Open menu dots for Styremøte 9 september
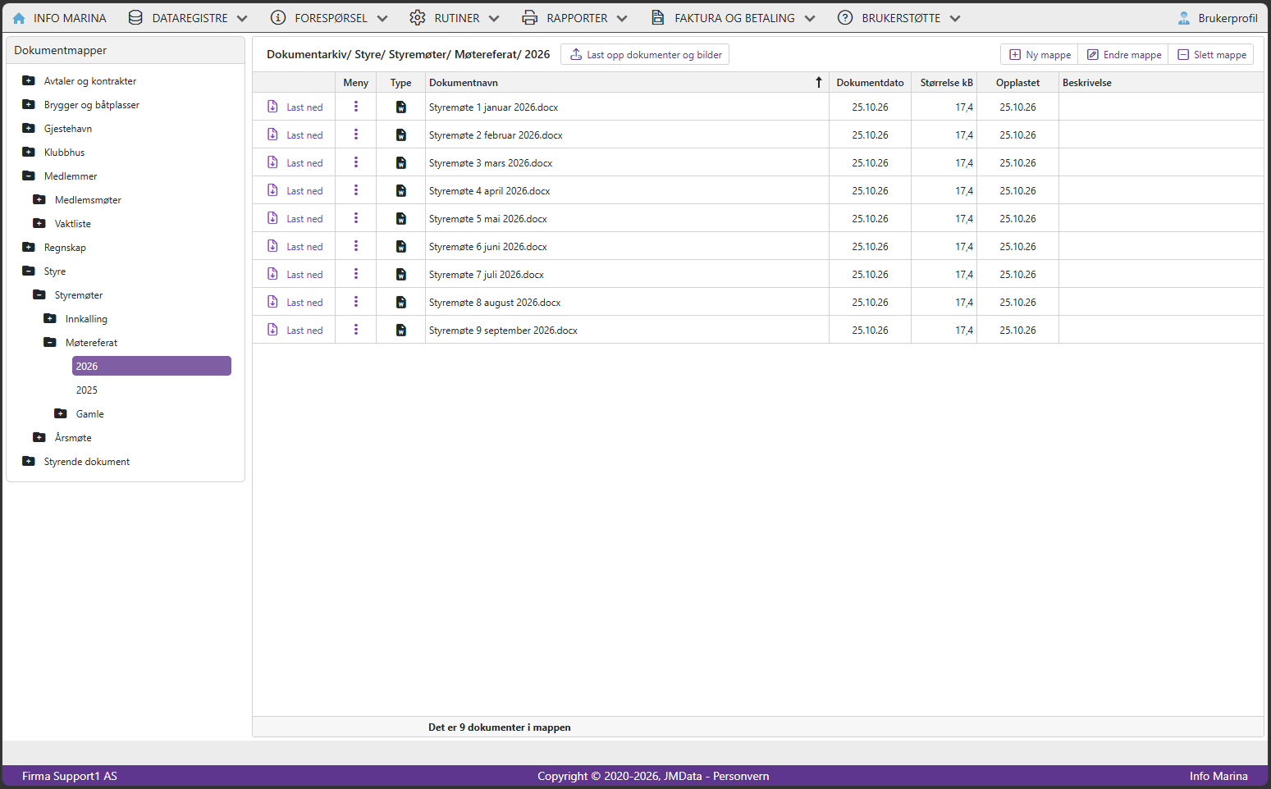This screenshot has width=1271, height=789. (356, 330)
